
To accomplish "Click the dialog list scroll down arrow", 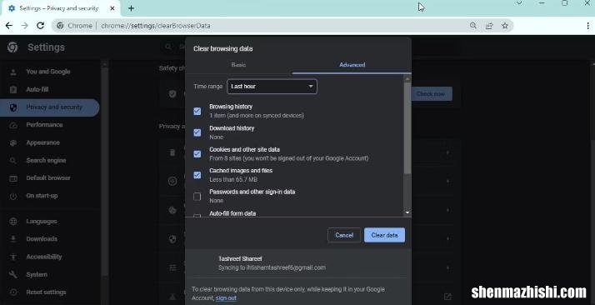I will [407, 212].
